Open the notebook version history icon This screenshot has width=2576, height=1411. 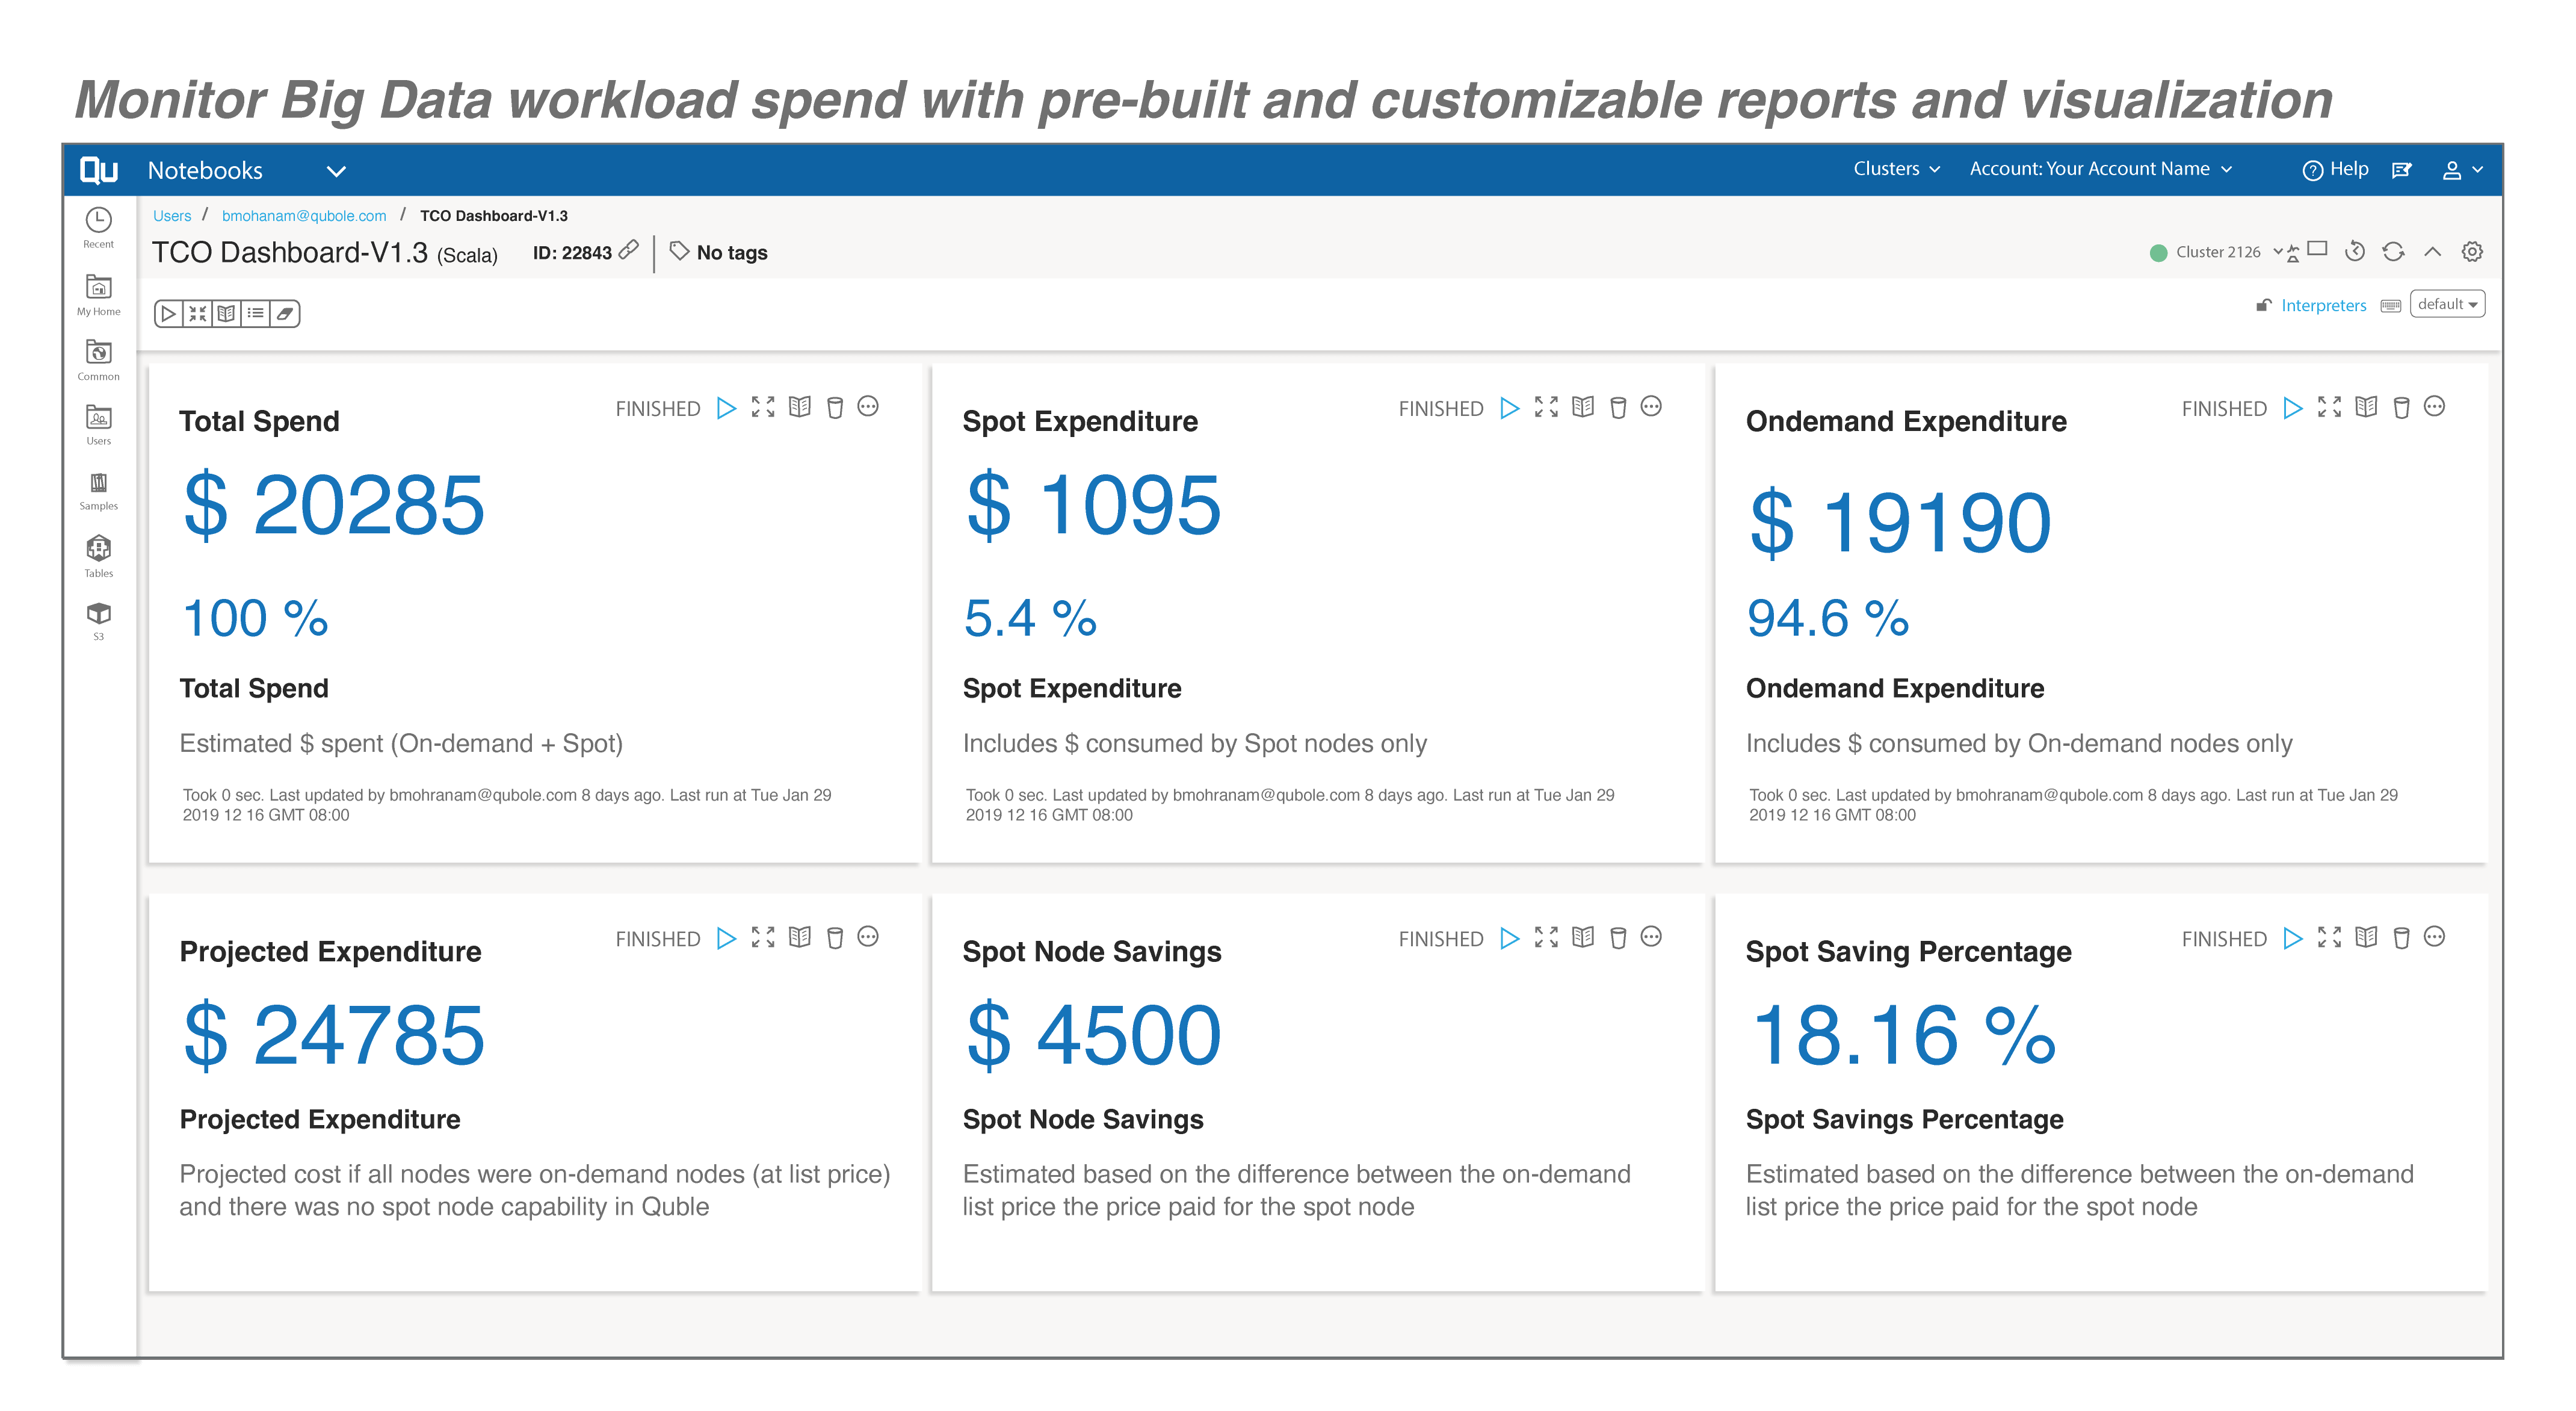[x=2355, y=251]
